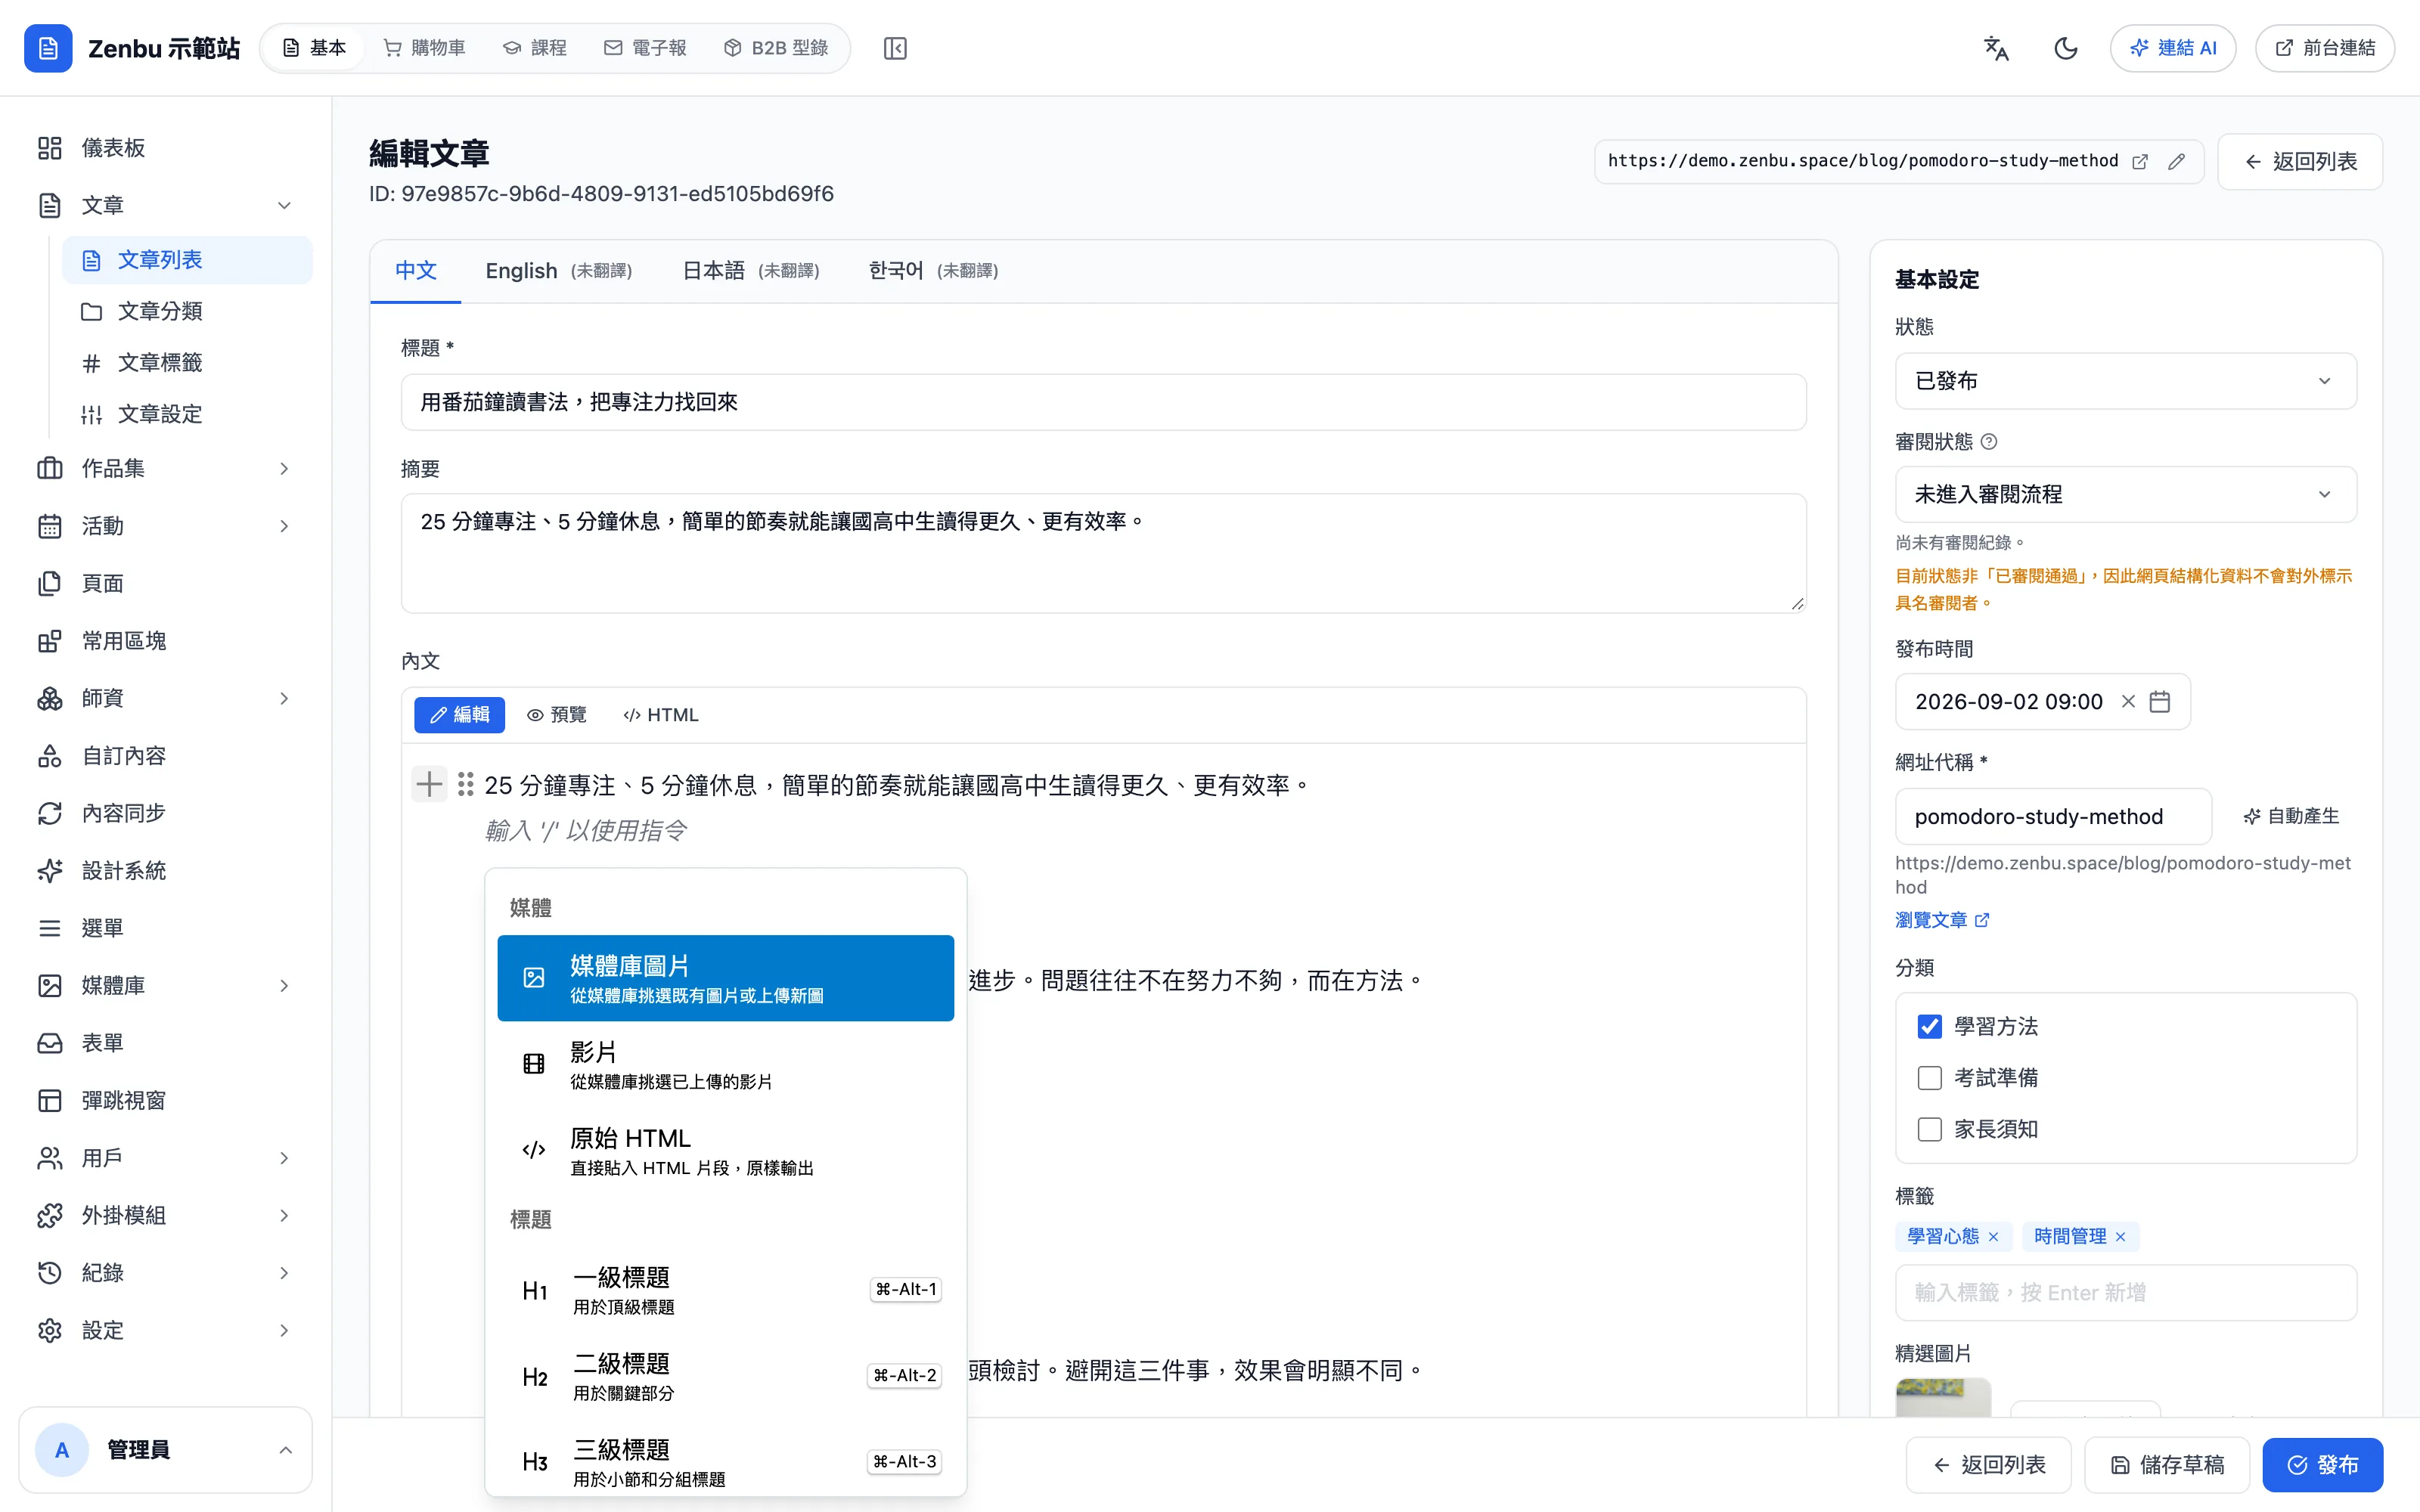This screenshot has height=1512, width=2420.
Task: Click the plus add block icon
Action: (x=429, y=785)
